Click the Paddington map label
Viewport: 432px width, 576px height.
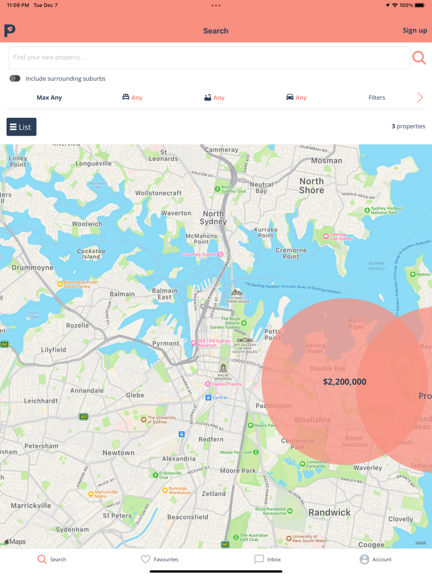[x=274, y=406]
